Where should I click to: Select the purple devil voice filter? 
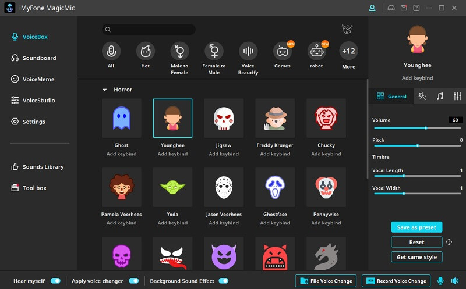pos(224,254)
